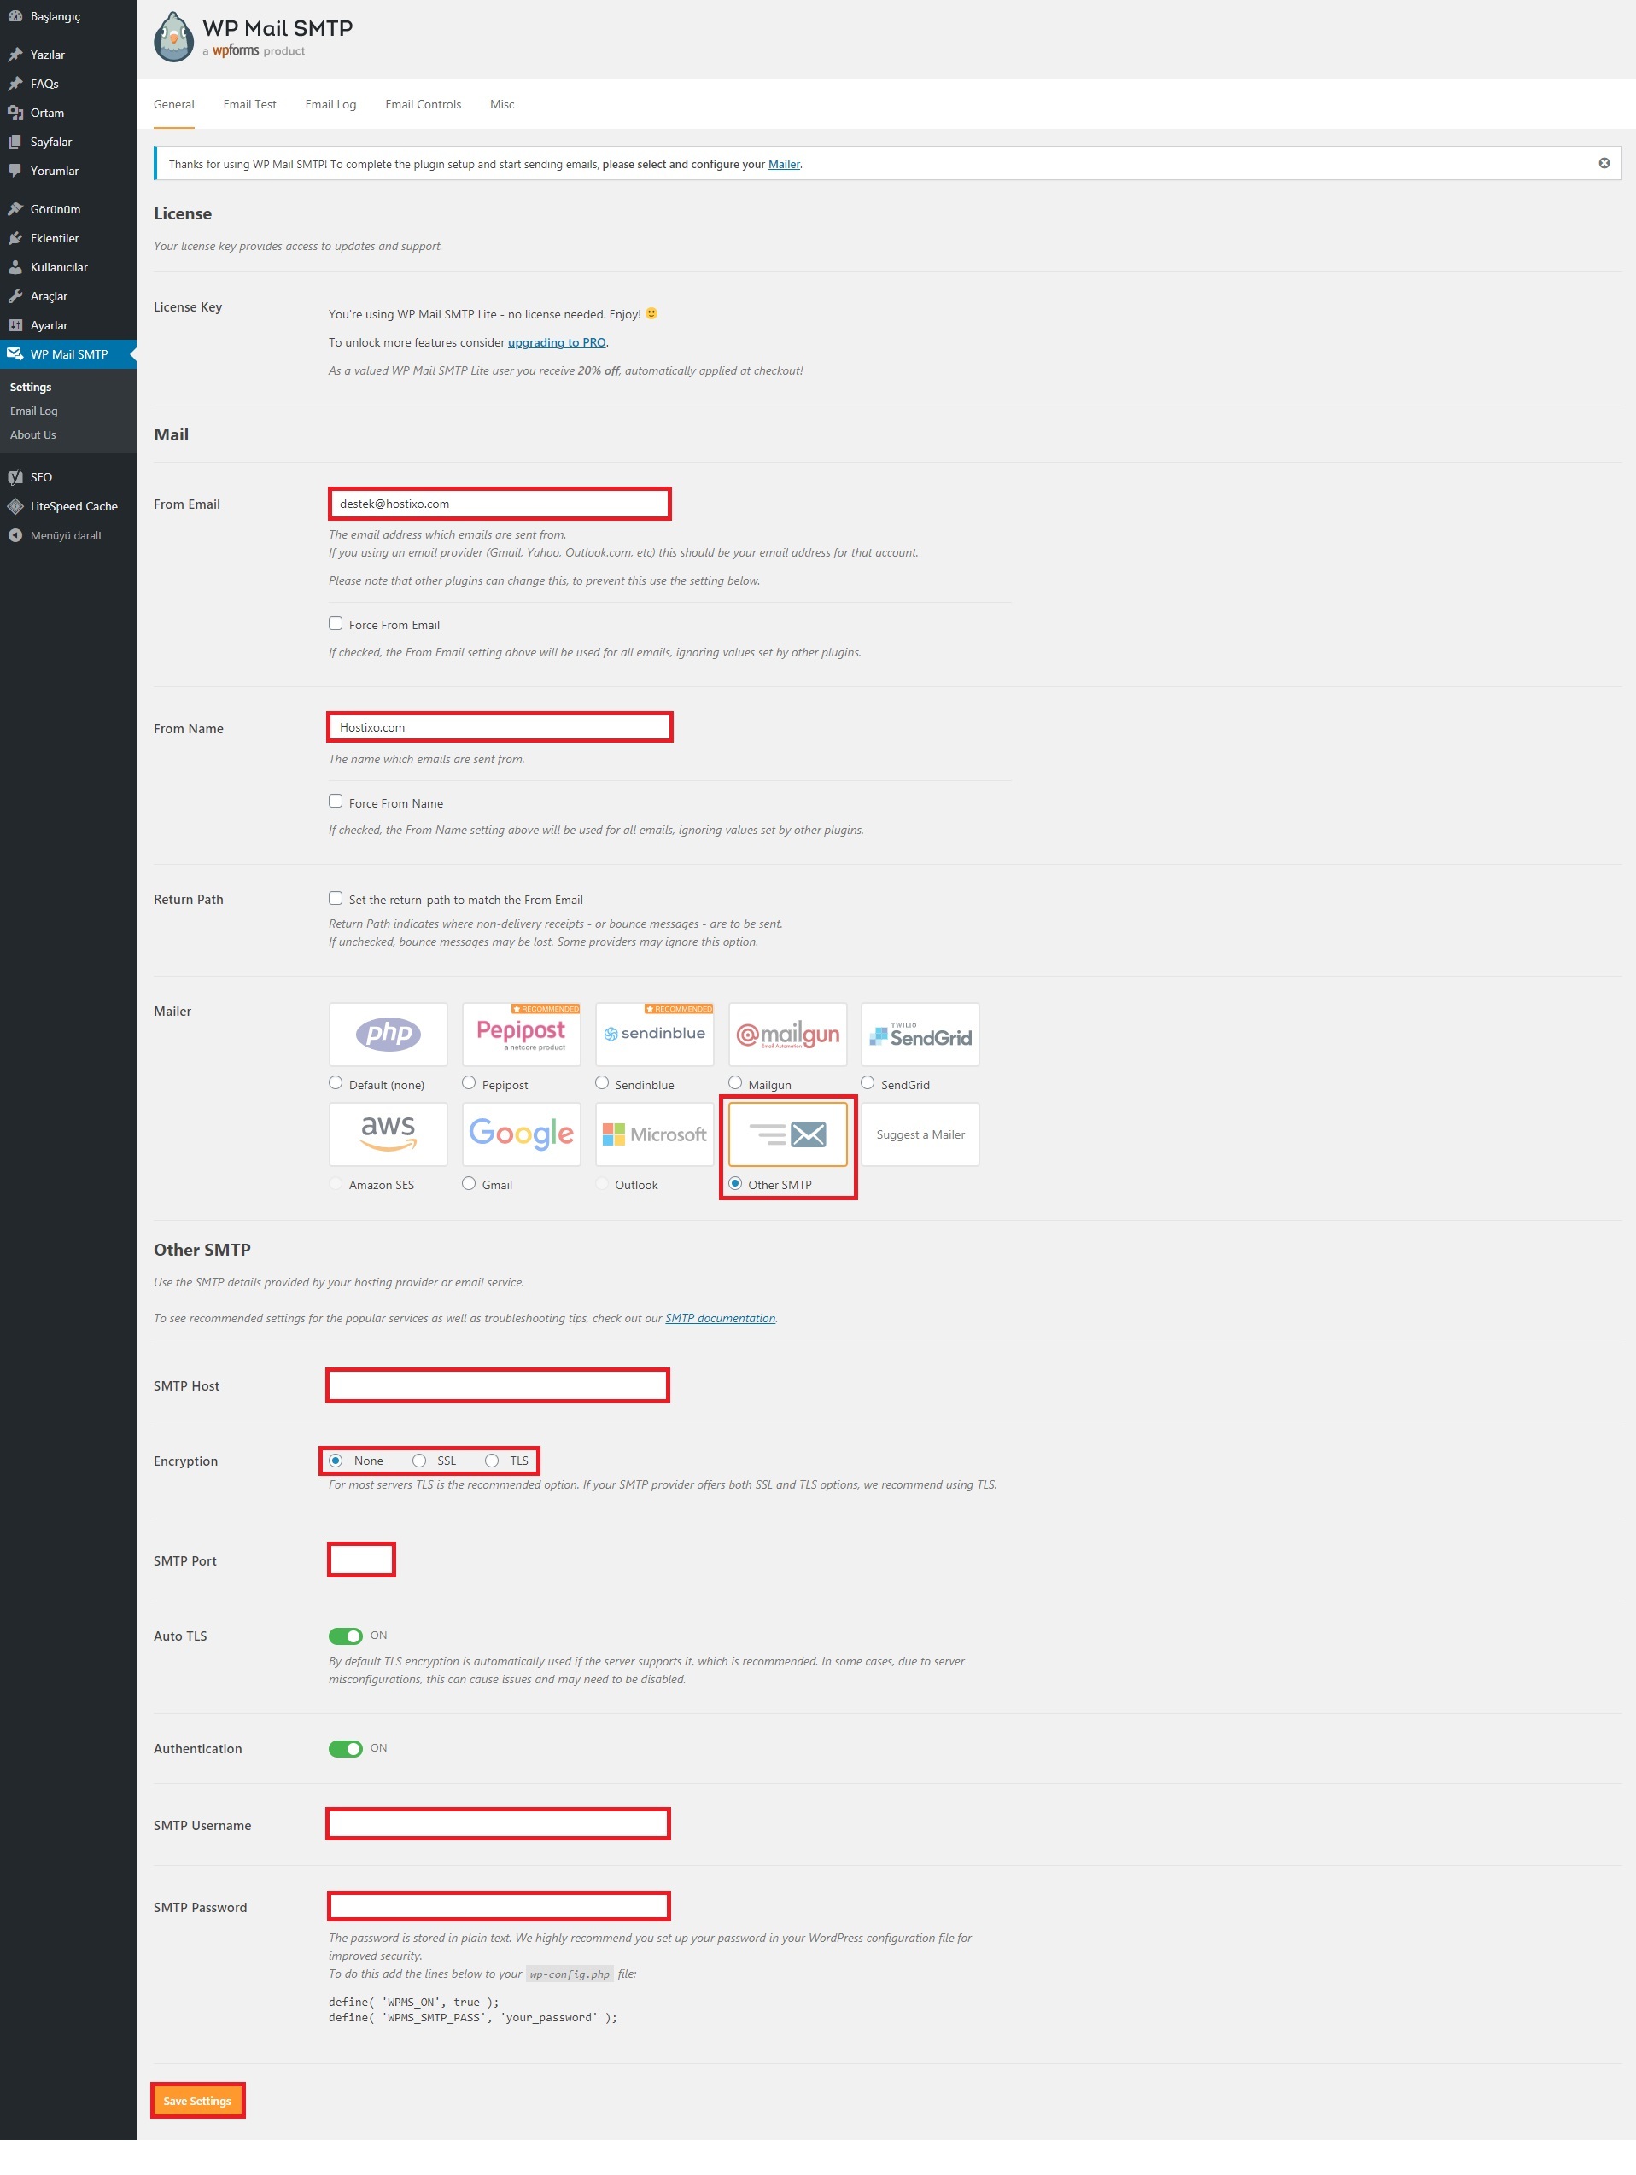
Task: Focus the SMTP Port input field
Action: tap(361, 1560)
